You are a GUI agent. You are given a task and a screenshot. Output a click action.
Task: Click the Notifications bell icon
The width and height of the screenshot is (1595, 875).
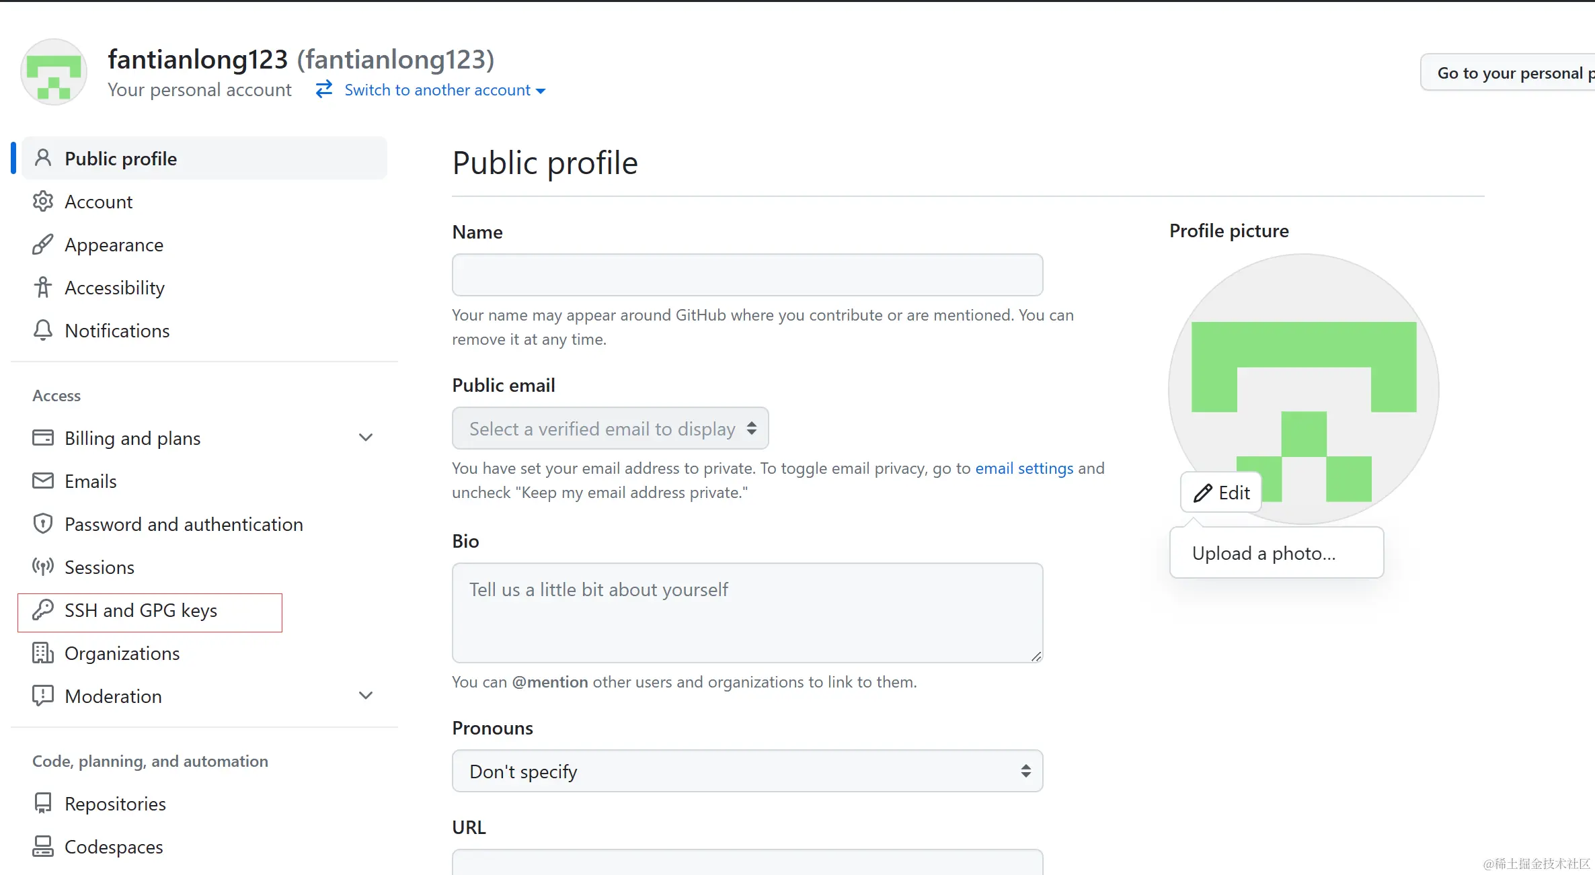coord(42,331)
